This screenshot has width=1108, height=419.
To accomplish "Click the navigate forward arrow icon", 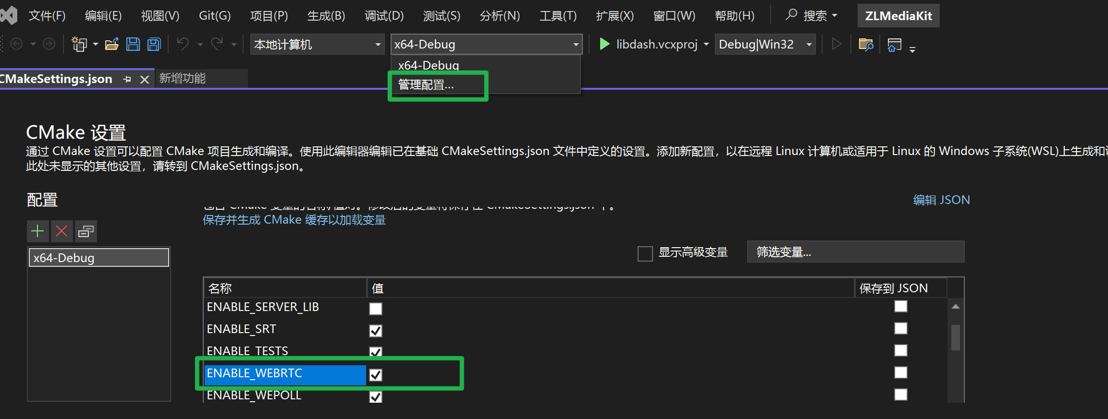I will tap(49, 44).
